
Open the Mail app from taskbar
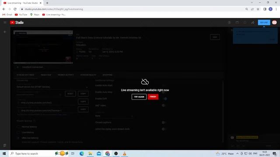[x=99, y=154]
